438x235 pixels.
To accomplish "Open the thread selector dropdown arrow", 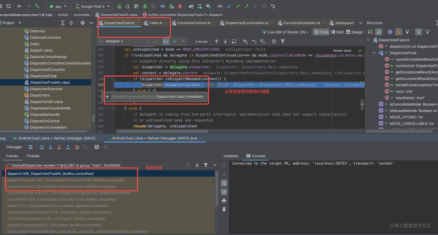I will pos(215,165).
